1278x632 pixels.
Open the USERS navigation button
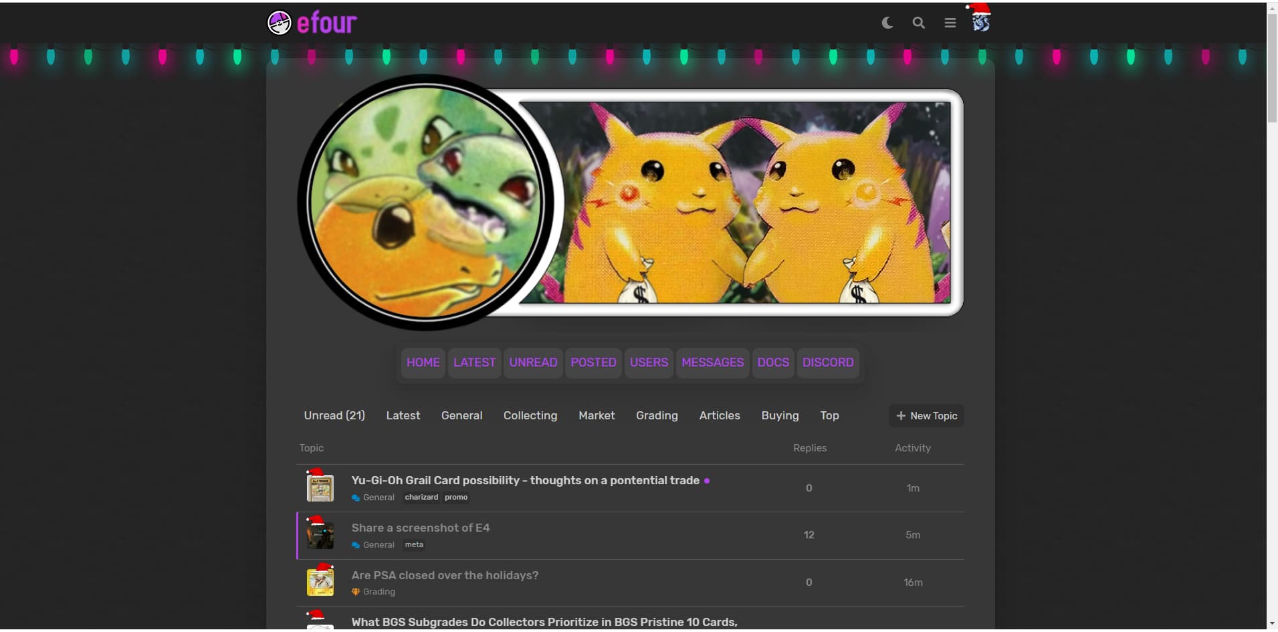pyautogui.click(x=649, y=362)
